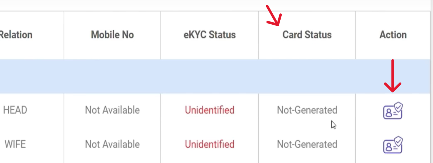Click the Mobile No column header
The width and height of the screenshot is (433, 163).
coord(112,35)
